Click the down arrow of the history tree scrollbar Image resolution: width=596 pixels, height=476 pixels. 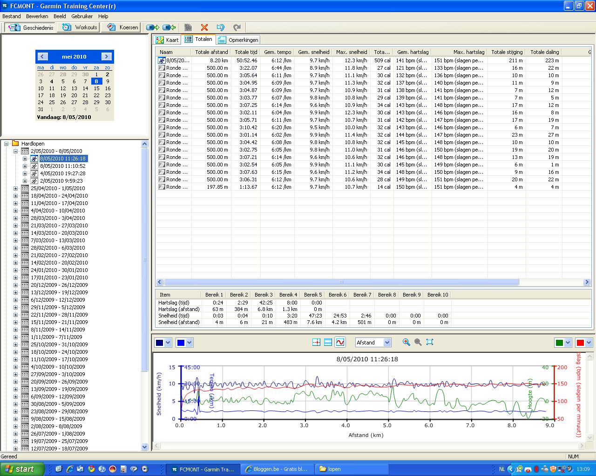click(144, 447)
